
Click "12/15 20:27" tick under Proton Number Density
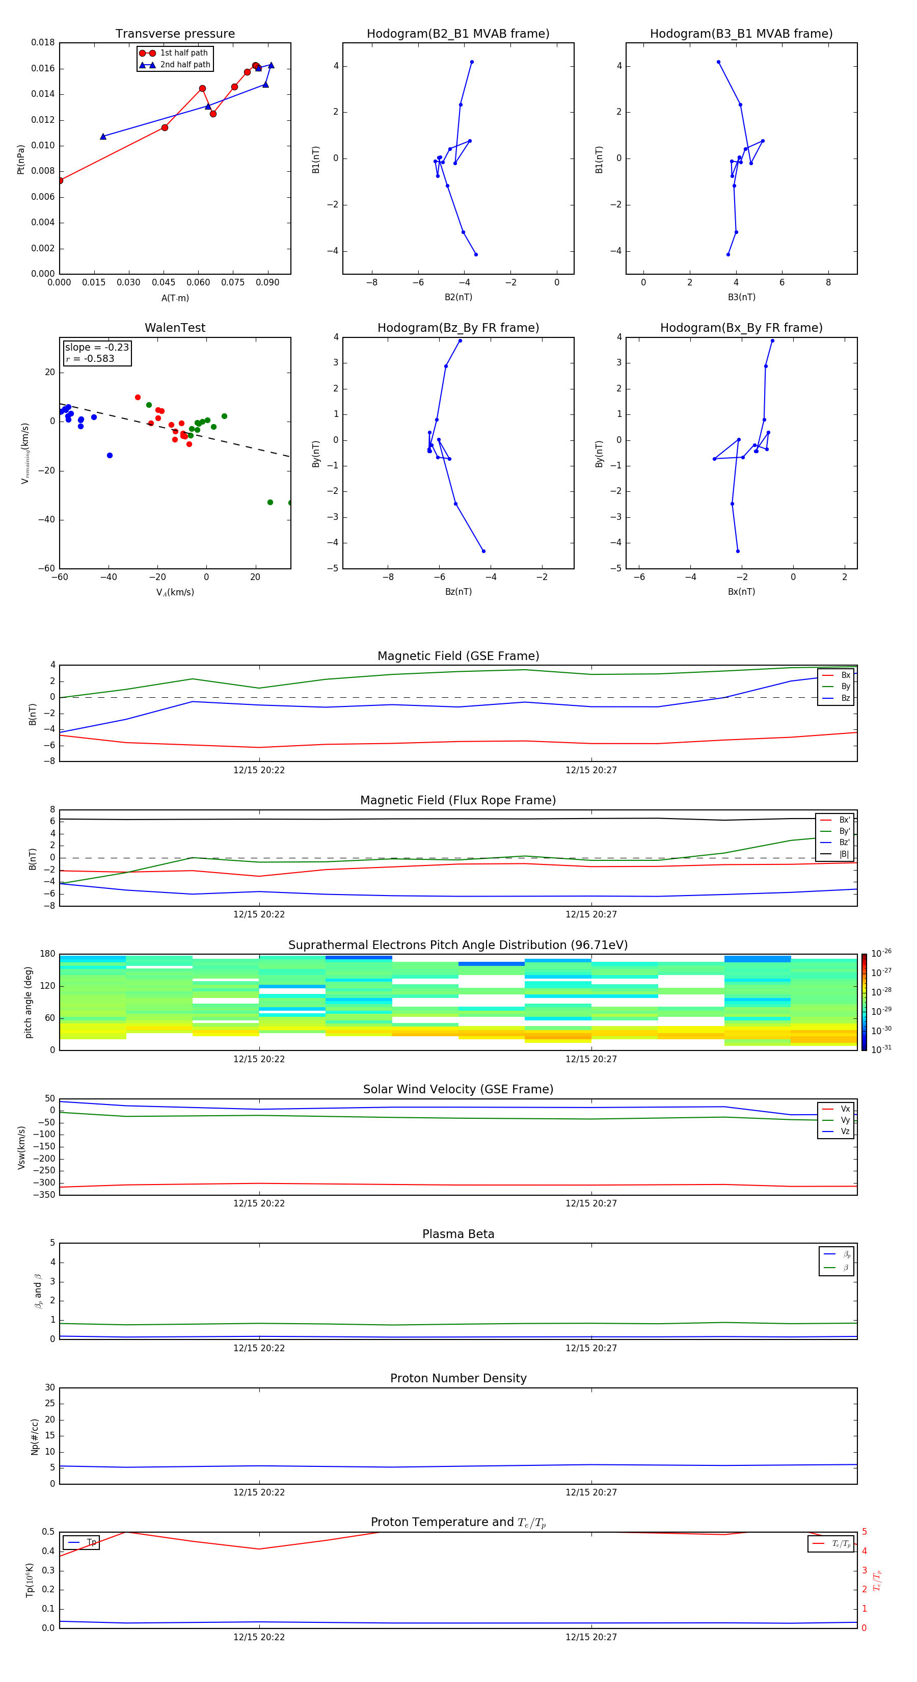click(591, 1492)
